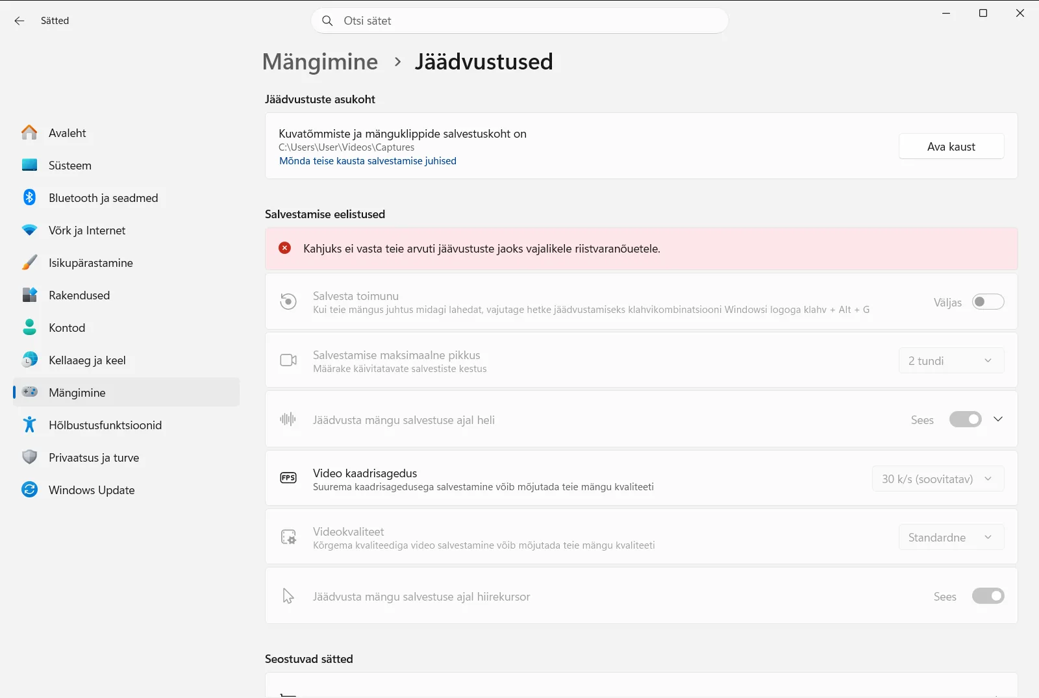Click the FPS icon beside Video kaadrisagedus

pyautogui.click(x=288, y=478)
